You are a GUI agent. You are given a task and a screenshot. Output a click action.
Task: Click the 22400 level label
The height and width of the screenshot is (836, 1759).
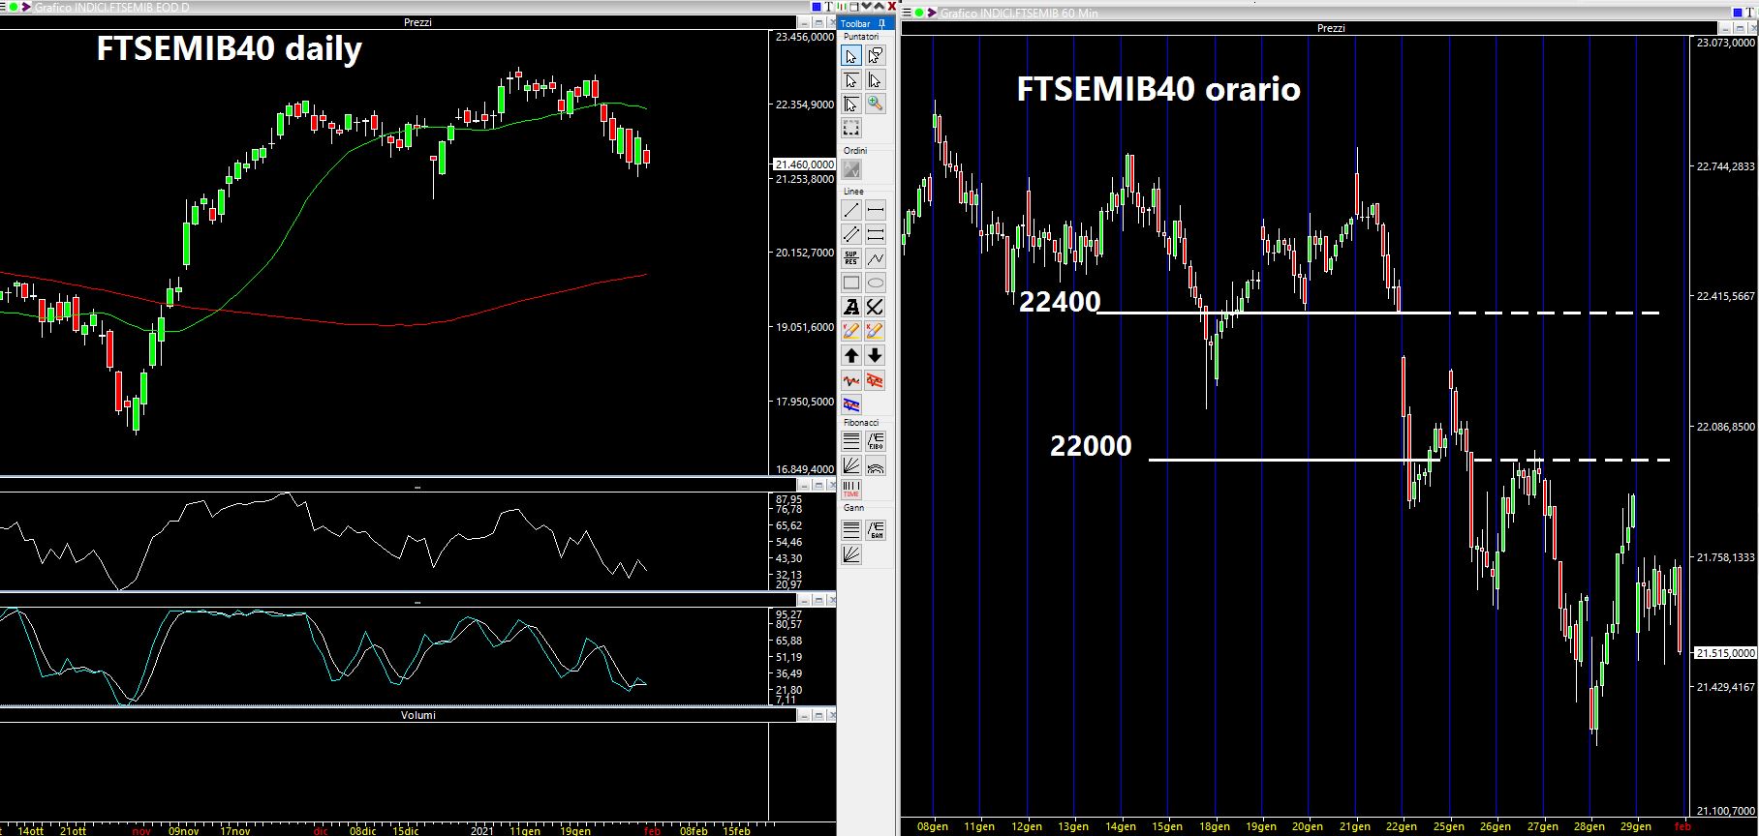pos(1060,303)
